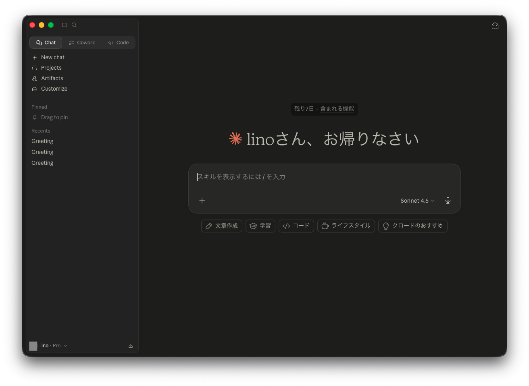
Task: Open the Sonnet 4.6 model selector
Action: [x=417, y=201]
